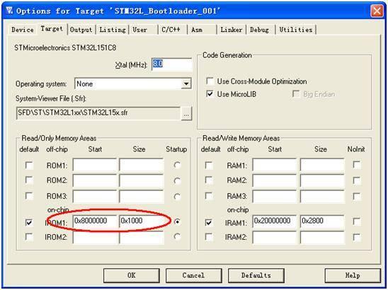388x290 pixels.
Task: Select the IROM2 Startup radio button
Action: (x=177, y=237)
